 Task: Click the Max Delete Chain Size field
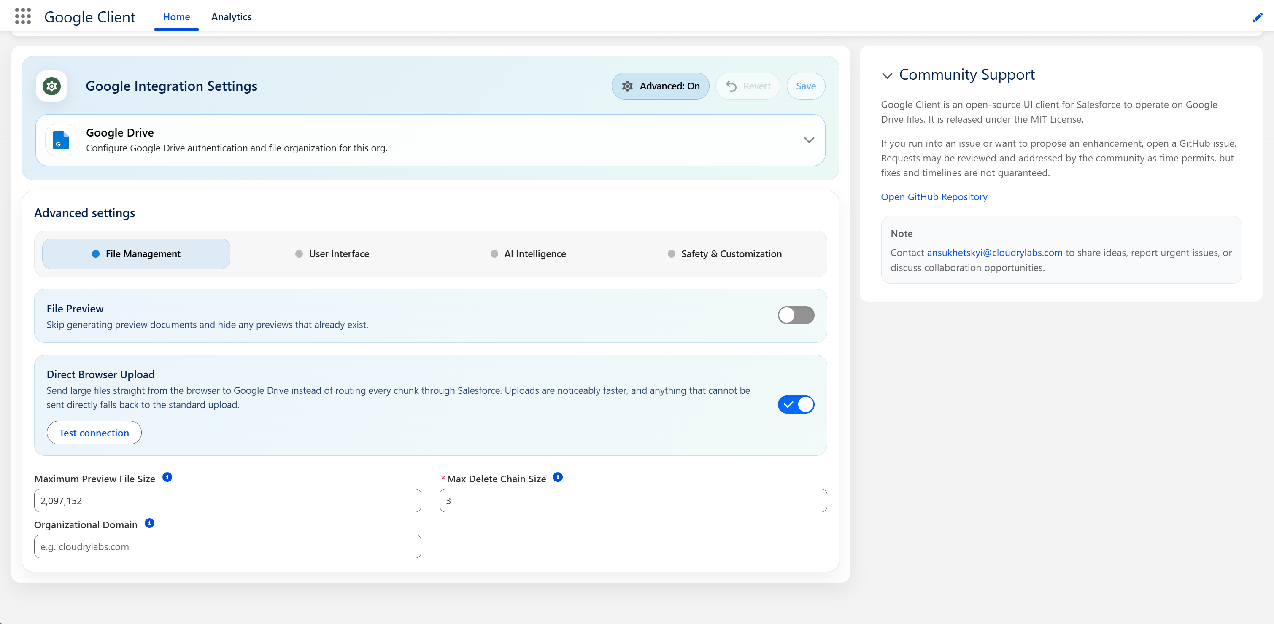pos(633,500)
